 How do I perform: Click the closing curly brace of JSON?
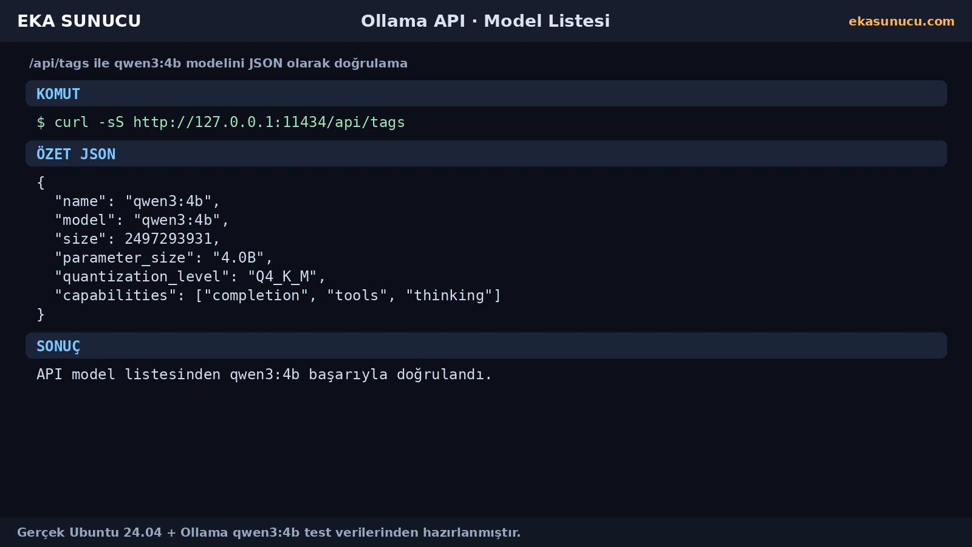click(41, 314)
